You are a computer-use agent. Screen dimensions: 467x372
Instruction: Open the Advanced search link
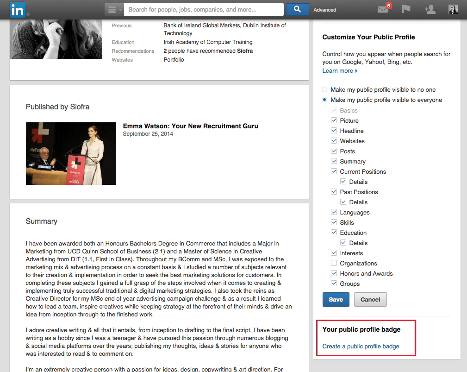tap(324, 10)
